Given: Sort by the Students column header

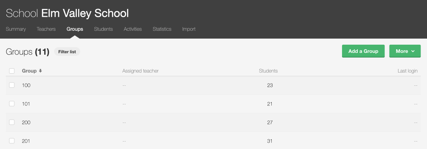Looking at the screenshot, I should coord(268,71).
